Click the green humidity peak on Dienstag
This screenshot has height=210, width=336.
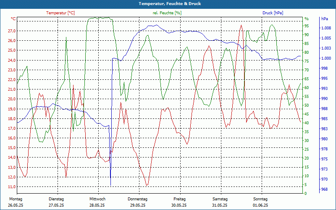pyautogui.click(x=66, y=37)
